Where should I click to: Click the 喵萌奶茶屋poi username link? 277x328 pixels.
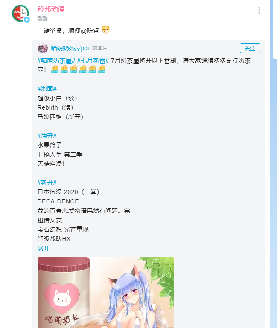tap(70, 48)
